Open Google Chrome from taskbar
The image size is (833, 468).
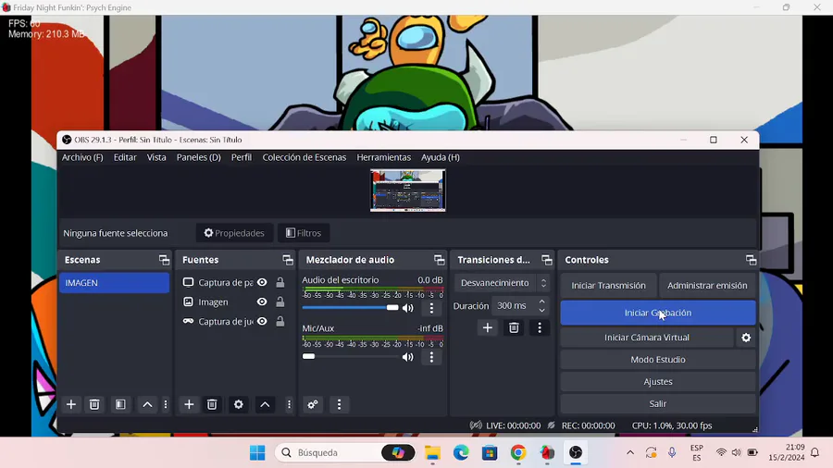coord(518,452)
